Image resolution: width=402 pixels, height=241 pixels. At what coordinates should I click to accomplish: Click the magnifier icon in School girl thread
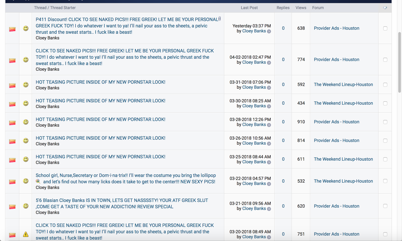[38, 181]
